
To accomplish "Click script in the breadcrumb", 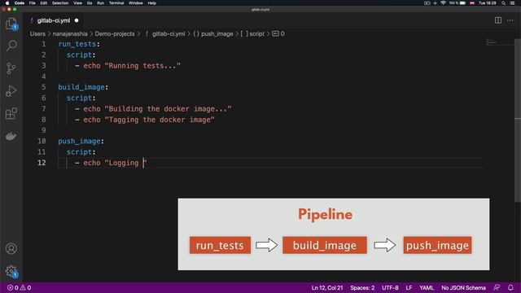I will coord(257,34).
